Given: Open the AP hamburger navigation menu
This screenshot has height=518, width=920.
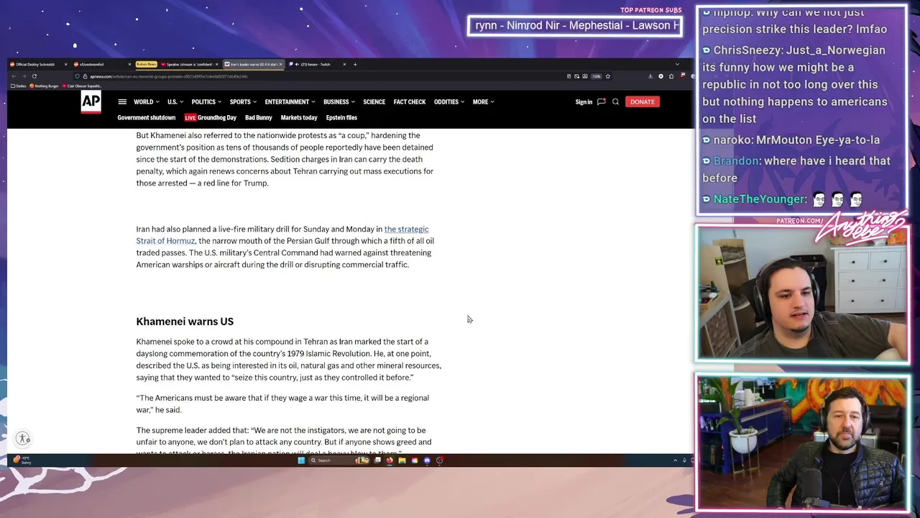Looking at the screenshot, I should point(122,102).
